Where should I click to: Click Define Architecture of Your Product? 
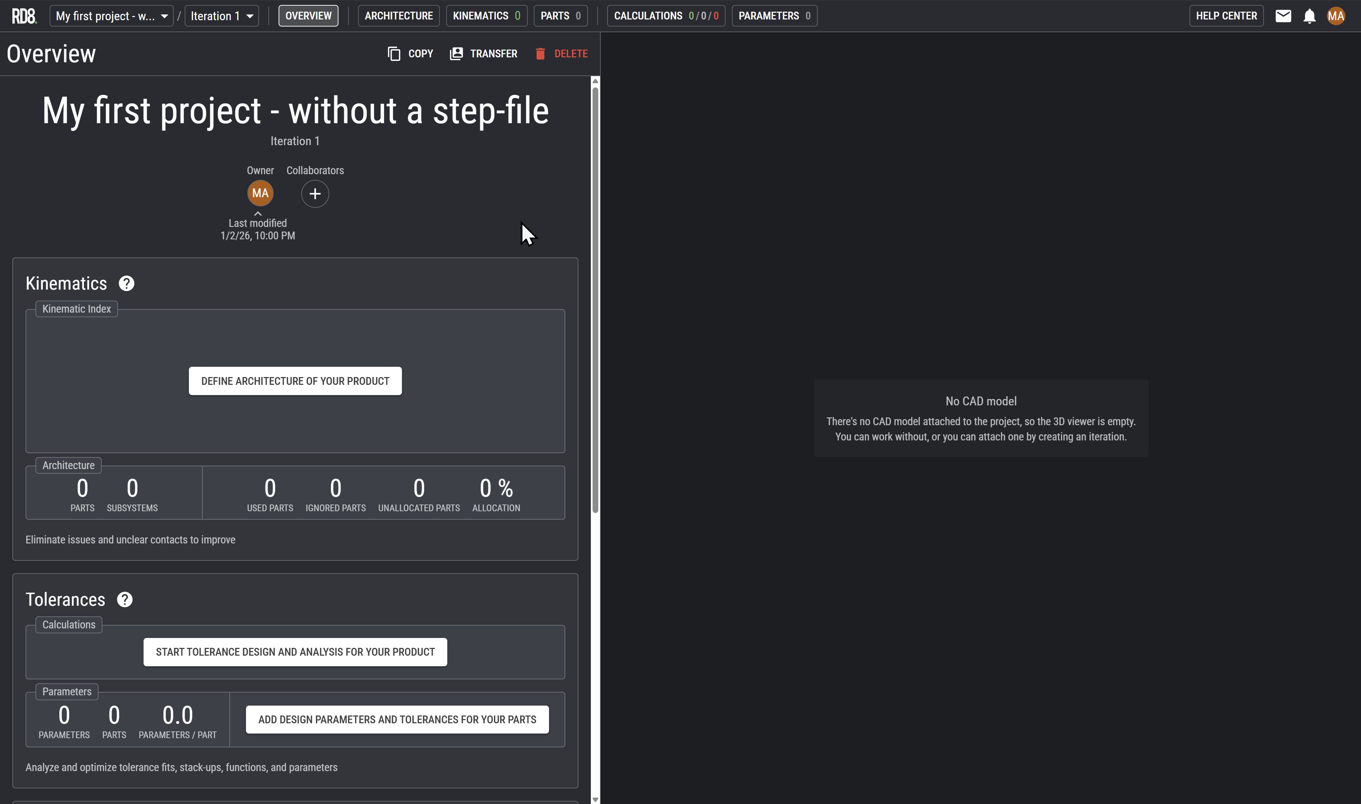295,381
